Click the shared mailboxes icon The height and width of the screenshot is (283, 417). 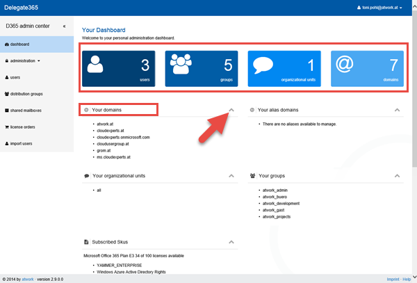pyautogui.click(x=7, y=111)
